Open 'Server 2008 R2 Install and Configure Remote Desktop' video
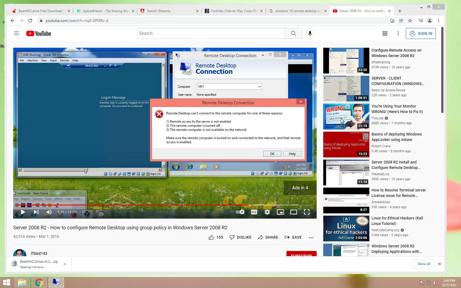 click(x=396, y=165)
